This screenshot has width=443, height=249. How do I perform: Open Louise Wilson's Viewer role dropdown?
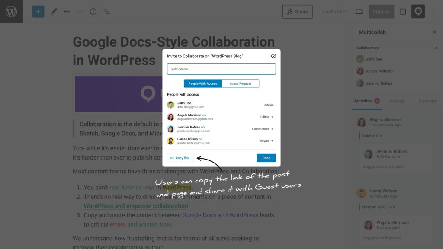pyautogui.click(x=266, y=141)
